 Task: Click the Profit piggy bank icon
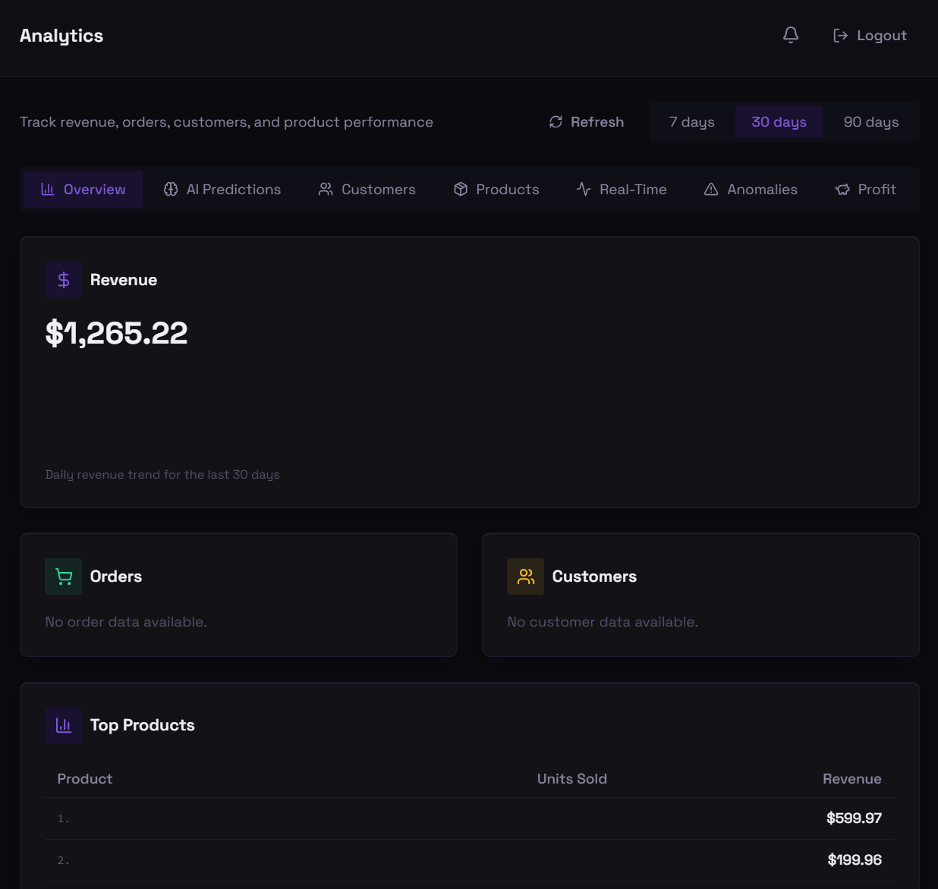842,189
